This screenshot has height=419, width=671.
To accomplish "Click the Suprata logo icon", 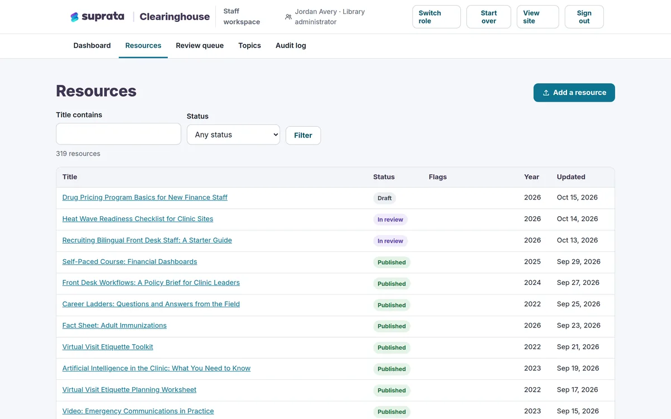I will coord(74,17).
